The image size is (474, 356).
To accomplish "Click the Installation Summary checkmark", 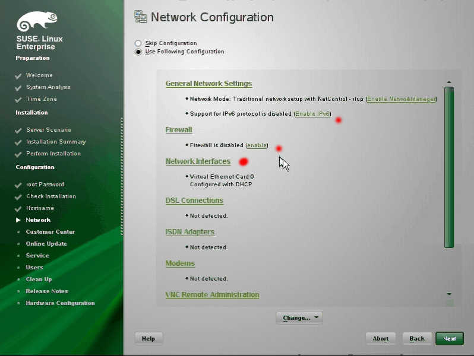I will point(18,142).
